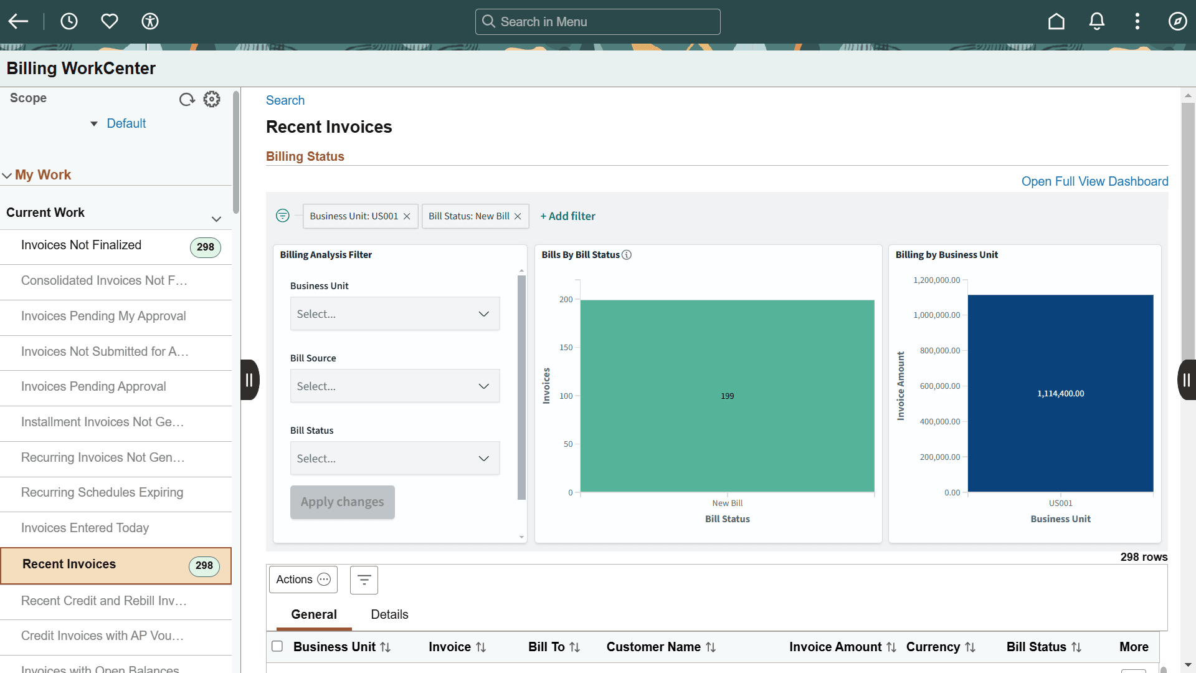1196x673 pixels.
Task: Expand the Default scope dropdown
Action: (94, 123)
